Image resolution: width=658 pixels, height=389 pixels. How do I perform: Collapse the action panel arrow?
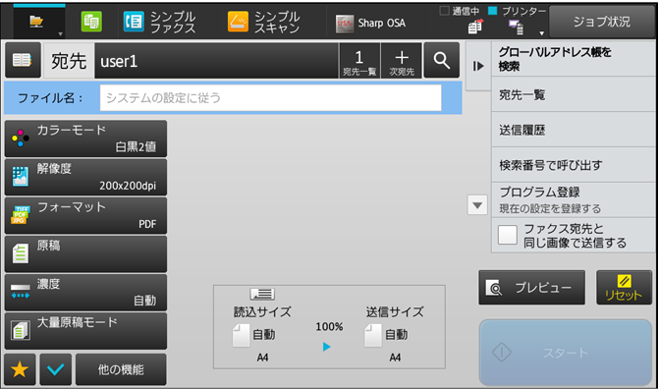point(478,66)
